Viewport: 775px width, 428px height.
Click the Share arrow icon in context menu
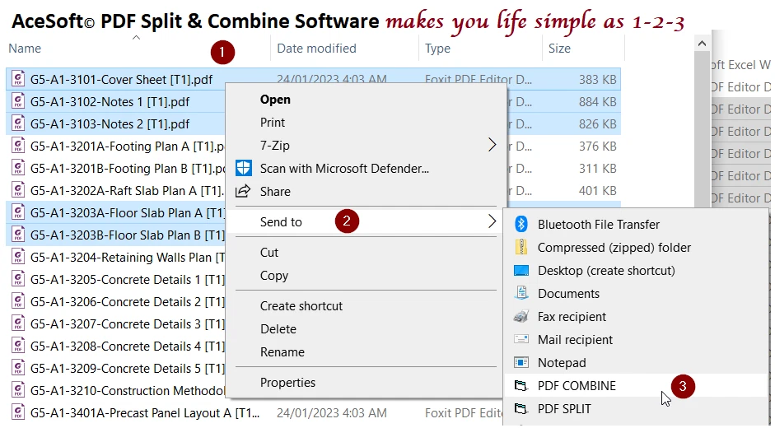coord(243,191)
